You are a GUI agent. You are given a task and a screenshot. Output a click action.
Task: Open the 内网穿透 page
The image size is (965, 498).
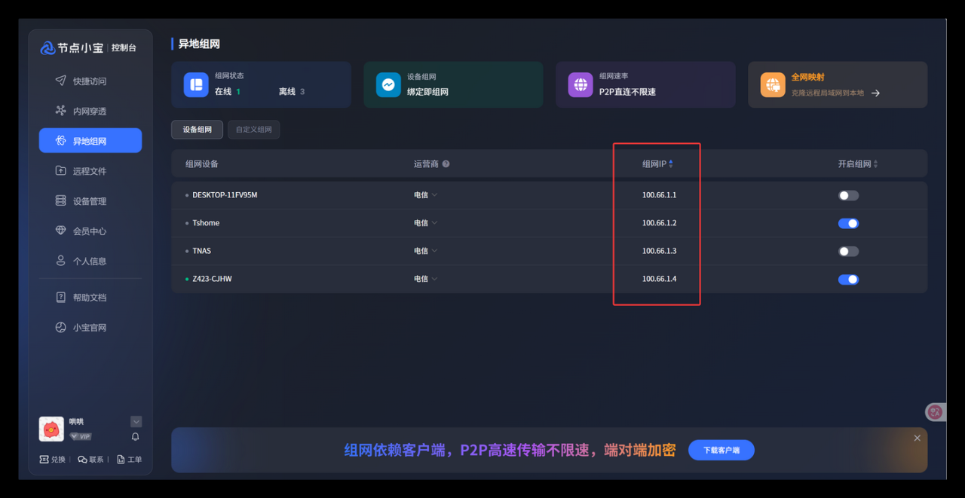click(x=89, y=112)
